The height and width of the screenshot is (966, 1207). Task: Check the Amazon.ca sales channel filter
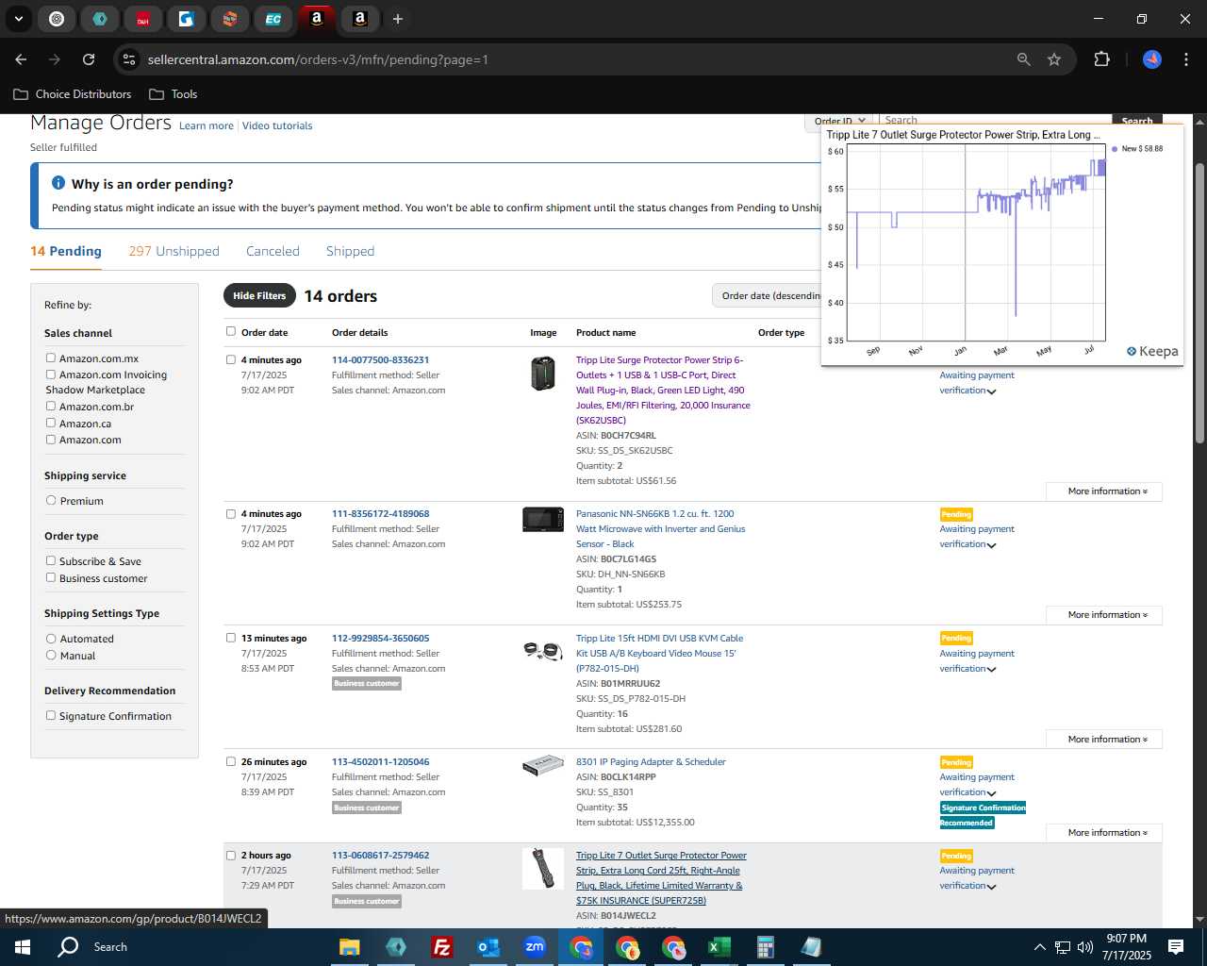[x=51, y=423]
